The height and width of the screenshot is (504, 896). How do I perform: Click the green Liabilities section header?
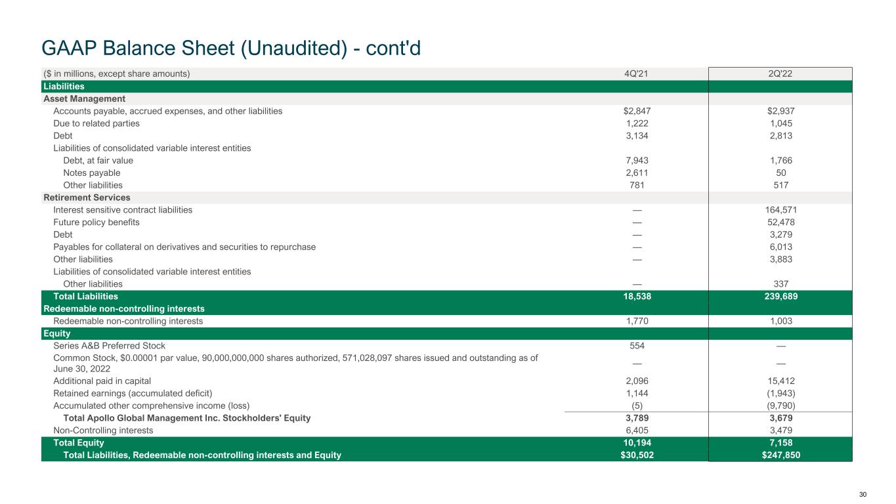[64, 86]
